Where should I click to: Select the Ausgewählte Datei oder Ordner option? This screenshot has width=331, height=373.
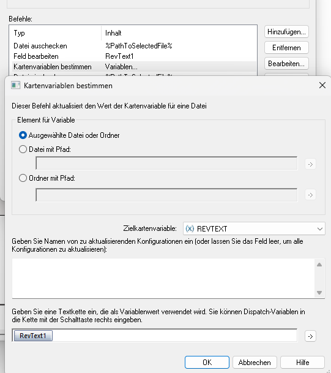23,135
